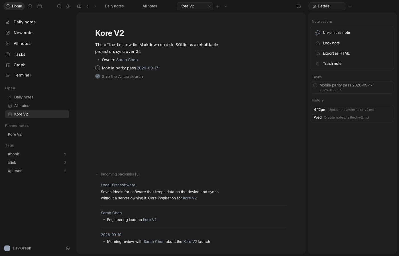Screen dimensions: 399x256
Task: Uncheck Ship the All tab search
Action: (97, 76)
